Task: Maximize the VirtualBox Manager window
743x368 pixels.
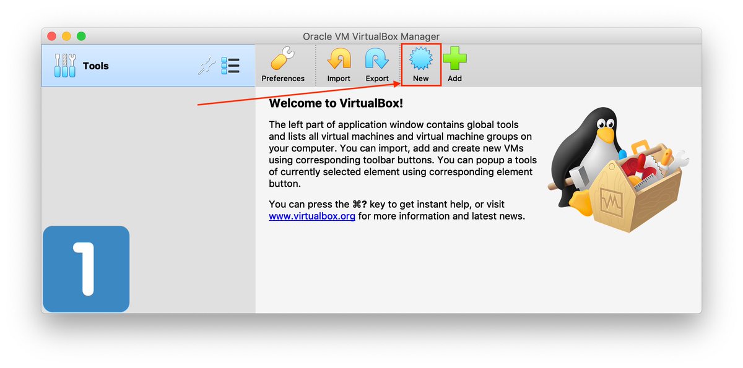Action: coord(81,36)
